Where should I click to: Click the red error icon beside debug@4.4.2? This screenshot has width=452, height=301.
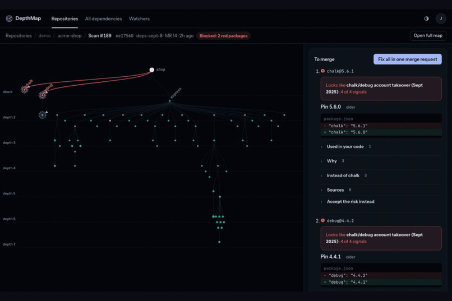click(x=322, y=221)
